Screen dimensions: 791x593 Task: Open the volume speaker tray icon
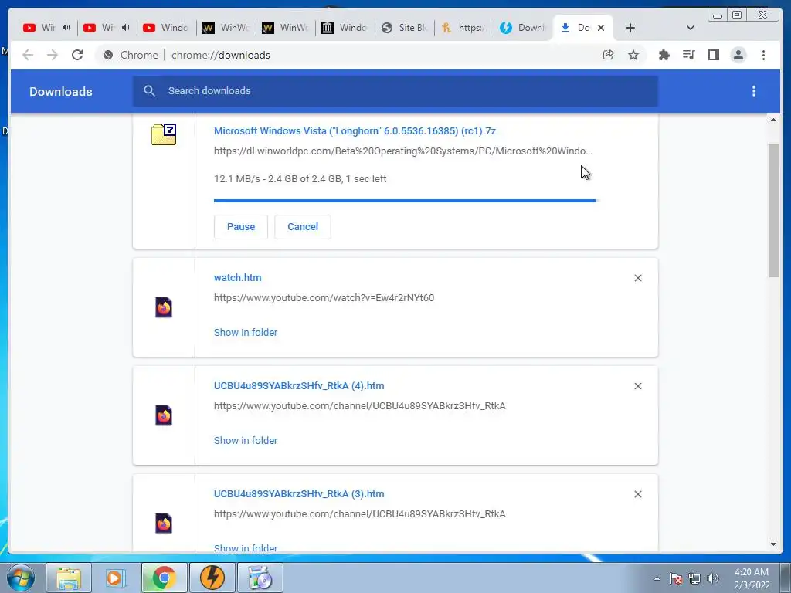coord(713,578)
